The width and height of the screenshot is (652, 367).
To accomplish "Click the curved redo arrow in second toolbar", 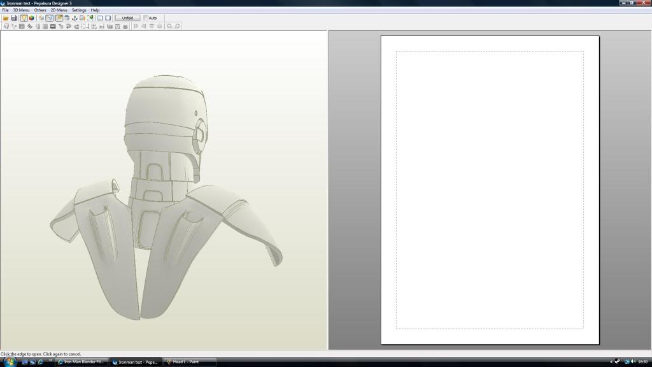I will coord(76,26).
